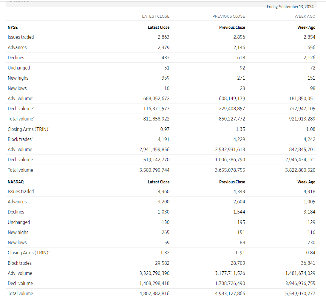The height and width of the screenshot is (297, 326).
Task: Select NASDAQ New lows week ago 230
Action: coord(311,243)
